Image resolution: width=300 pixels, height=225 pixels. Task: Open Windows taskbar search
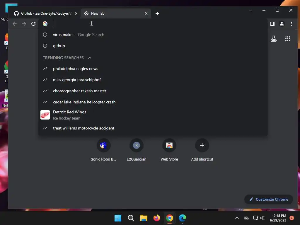pos(131,218)
